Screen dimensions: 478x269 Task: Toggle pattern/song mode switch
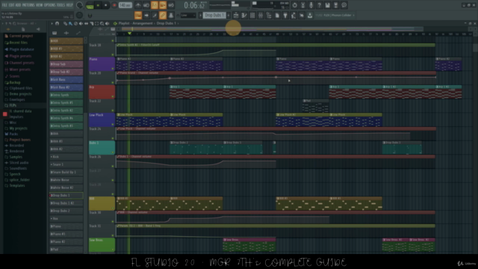pyautogui.click(x=90, y=5)
